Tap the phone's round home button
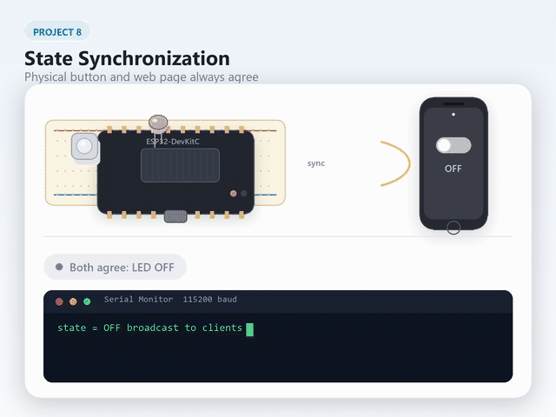Viewport: 556px width, 417px height. pyautogui.click(x=453, y=228)
